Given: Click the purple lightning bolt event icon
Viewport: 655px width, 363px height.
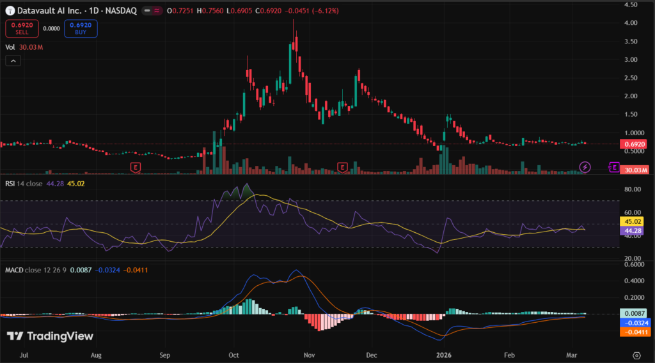Looking at the screenshot, I should click(x=585, y=167).
